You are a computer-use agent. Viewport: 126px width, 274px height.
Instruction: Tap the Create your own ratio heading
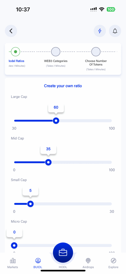pyautogui.click(x=63, y=86)
